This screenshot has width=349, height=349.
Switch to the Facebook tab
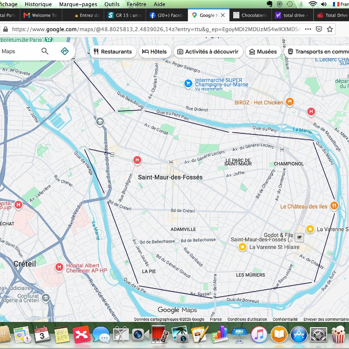(167, 15)
